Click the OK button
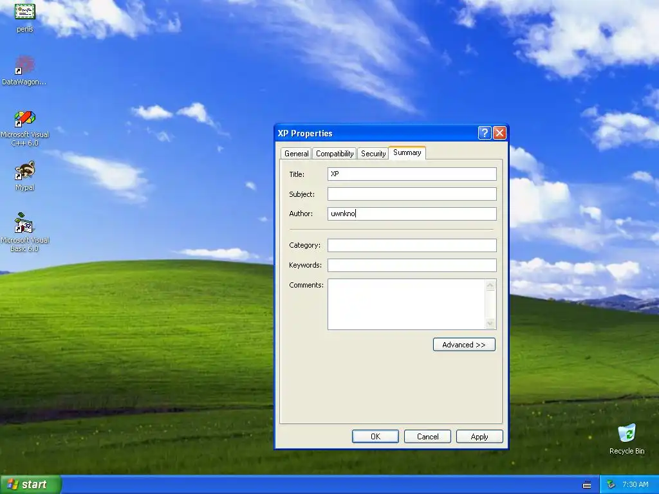The height and width of the screenshot is (494, 659). (x=375, y=437)
